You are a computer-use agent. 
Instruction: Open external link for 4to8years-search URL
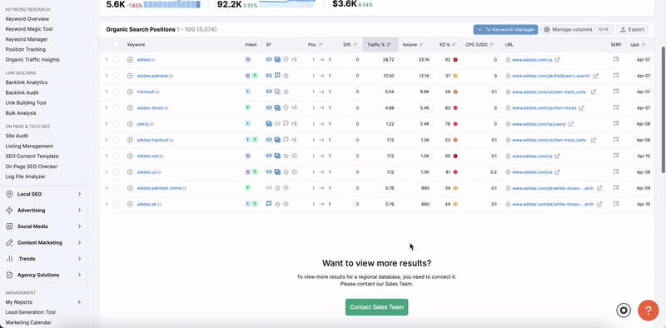pos(595,76)
